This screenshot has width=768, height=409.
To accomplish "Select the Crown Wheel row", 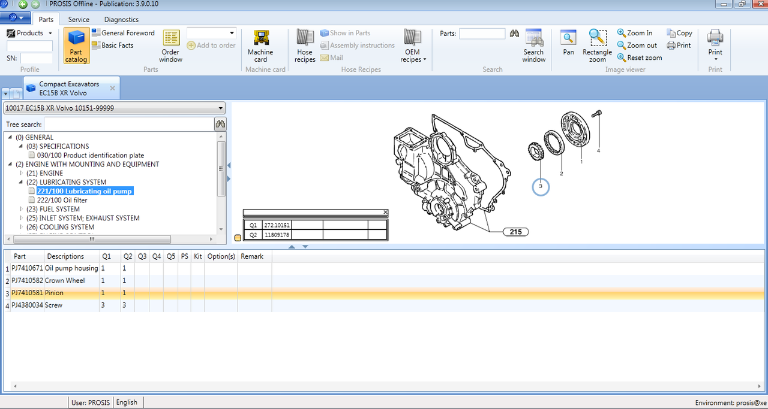I will 384,280.
